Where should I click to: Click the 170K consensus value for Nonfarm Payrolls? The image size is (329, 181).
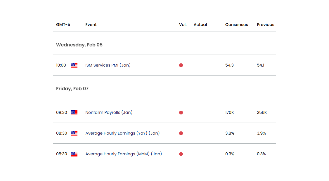point(229,112)
